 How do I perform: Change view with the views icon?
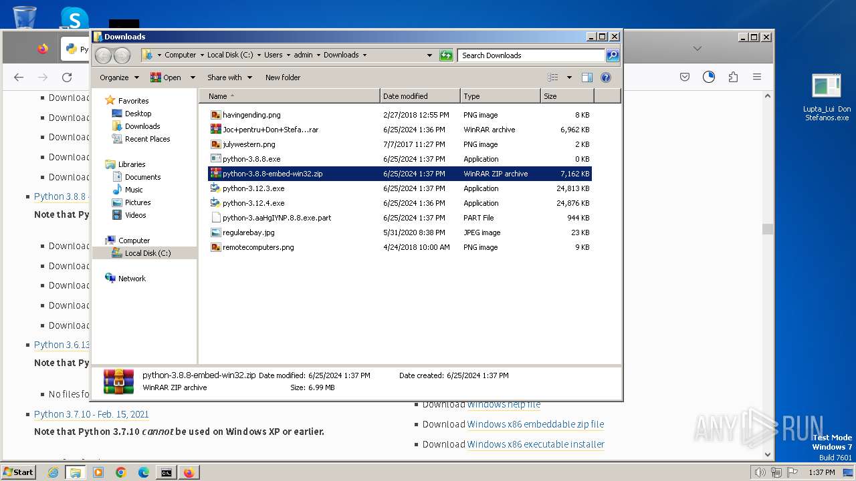coord(553,77)
